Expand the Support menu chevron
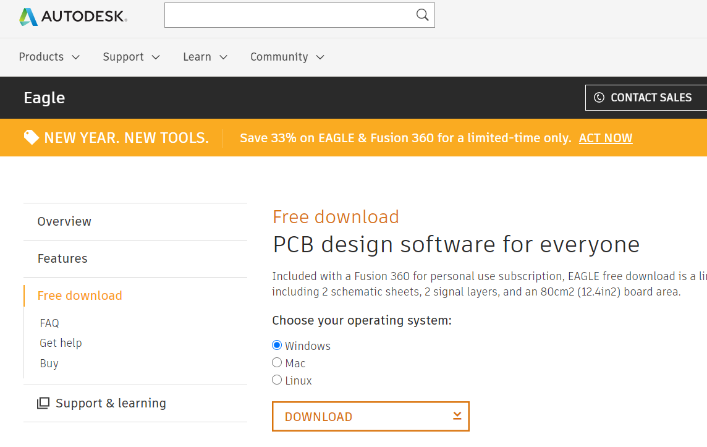Viewport: 707px width, 447px height. coord(156,57)
